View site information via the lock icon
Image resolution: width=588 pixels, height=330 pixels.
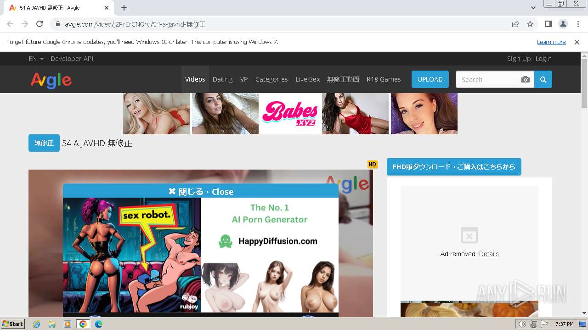click(58, 24)
